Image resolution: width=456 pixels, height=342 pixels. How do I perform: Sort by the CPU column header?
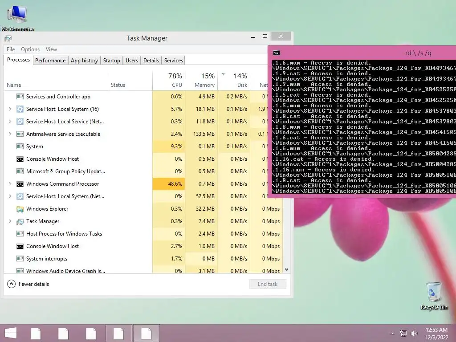(x=169, y=80)
